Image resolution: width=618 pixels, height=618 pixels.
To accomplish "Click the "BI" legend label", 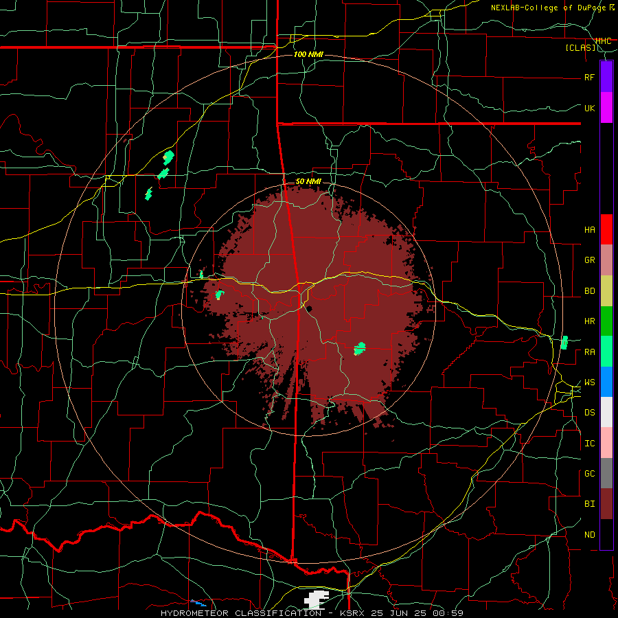I will [589, 504].
